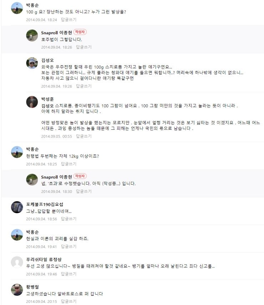The width and height of the screenshot is (264, 305).
Task: Click 답글쓰기 under 박성훈's long comment
Action: tap(84, 136)
